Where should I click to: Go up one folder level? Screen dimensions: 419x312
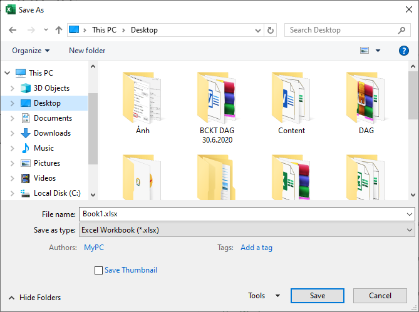coord(59,30)
